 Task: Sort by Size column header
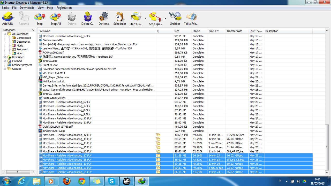pyautogui.click(x=182, y=31)
